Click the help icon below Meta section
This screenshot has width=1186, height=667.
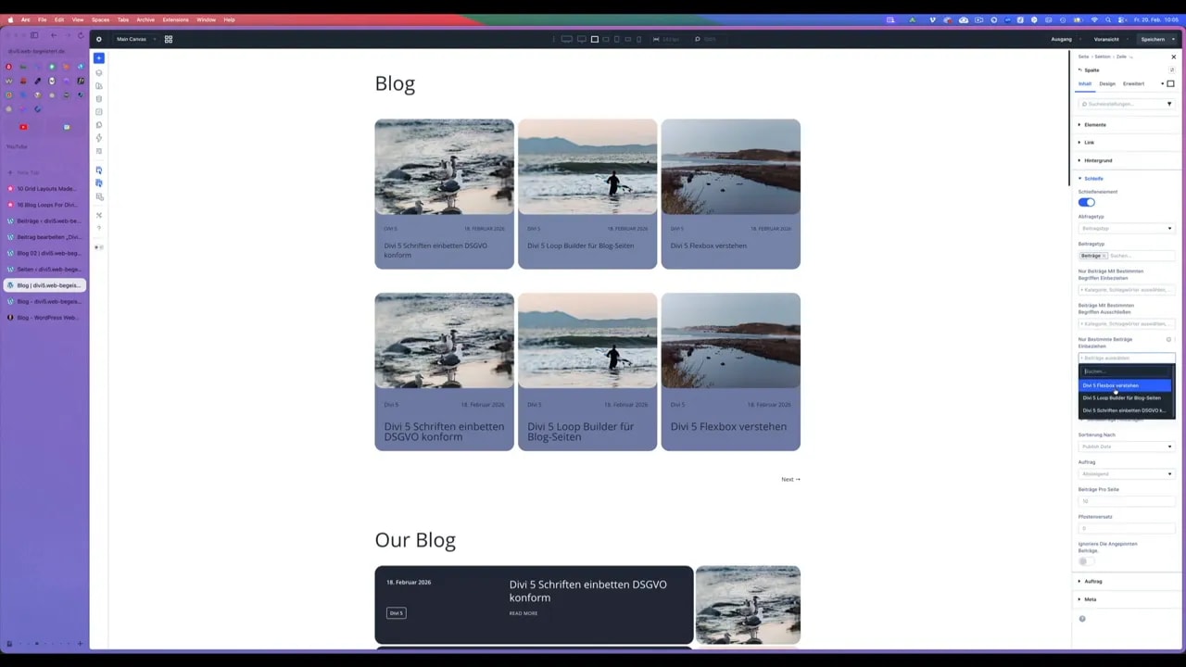point(1082,619)
